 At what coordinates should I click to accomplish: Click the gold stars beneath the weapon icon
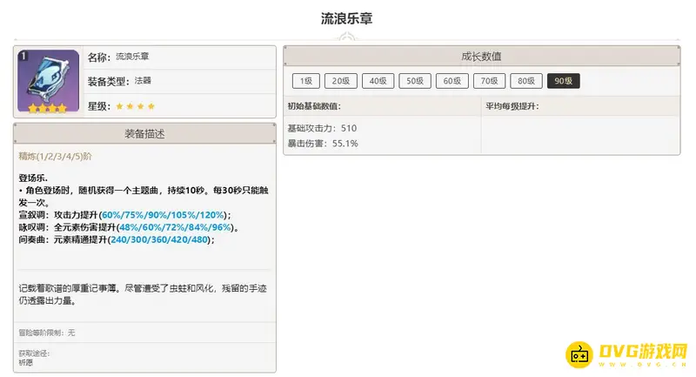tap(48, 108)
